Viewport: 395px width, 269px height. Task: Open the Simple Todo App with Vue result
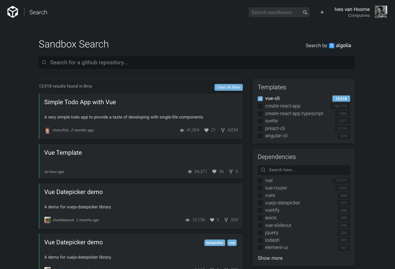[80, 102]
